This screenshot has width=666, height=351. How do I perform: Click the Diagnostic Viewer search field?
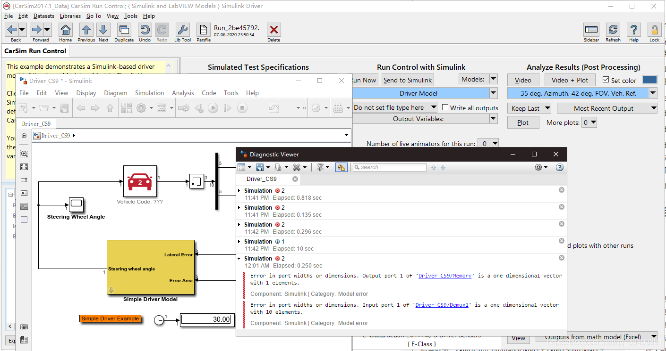pyautogui.click(x=389, y=167)
